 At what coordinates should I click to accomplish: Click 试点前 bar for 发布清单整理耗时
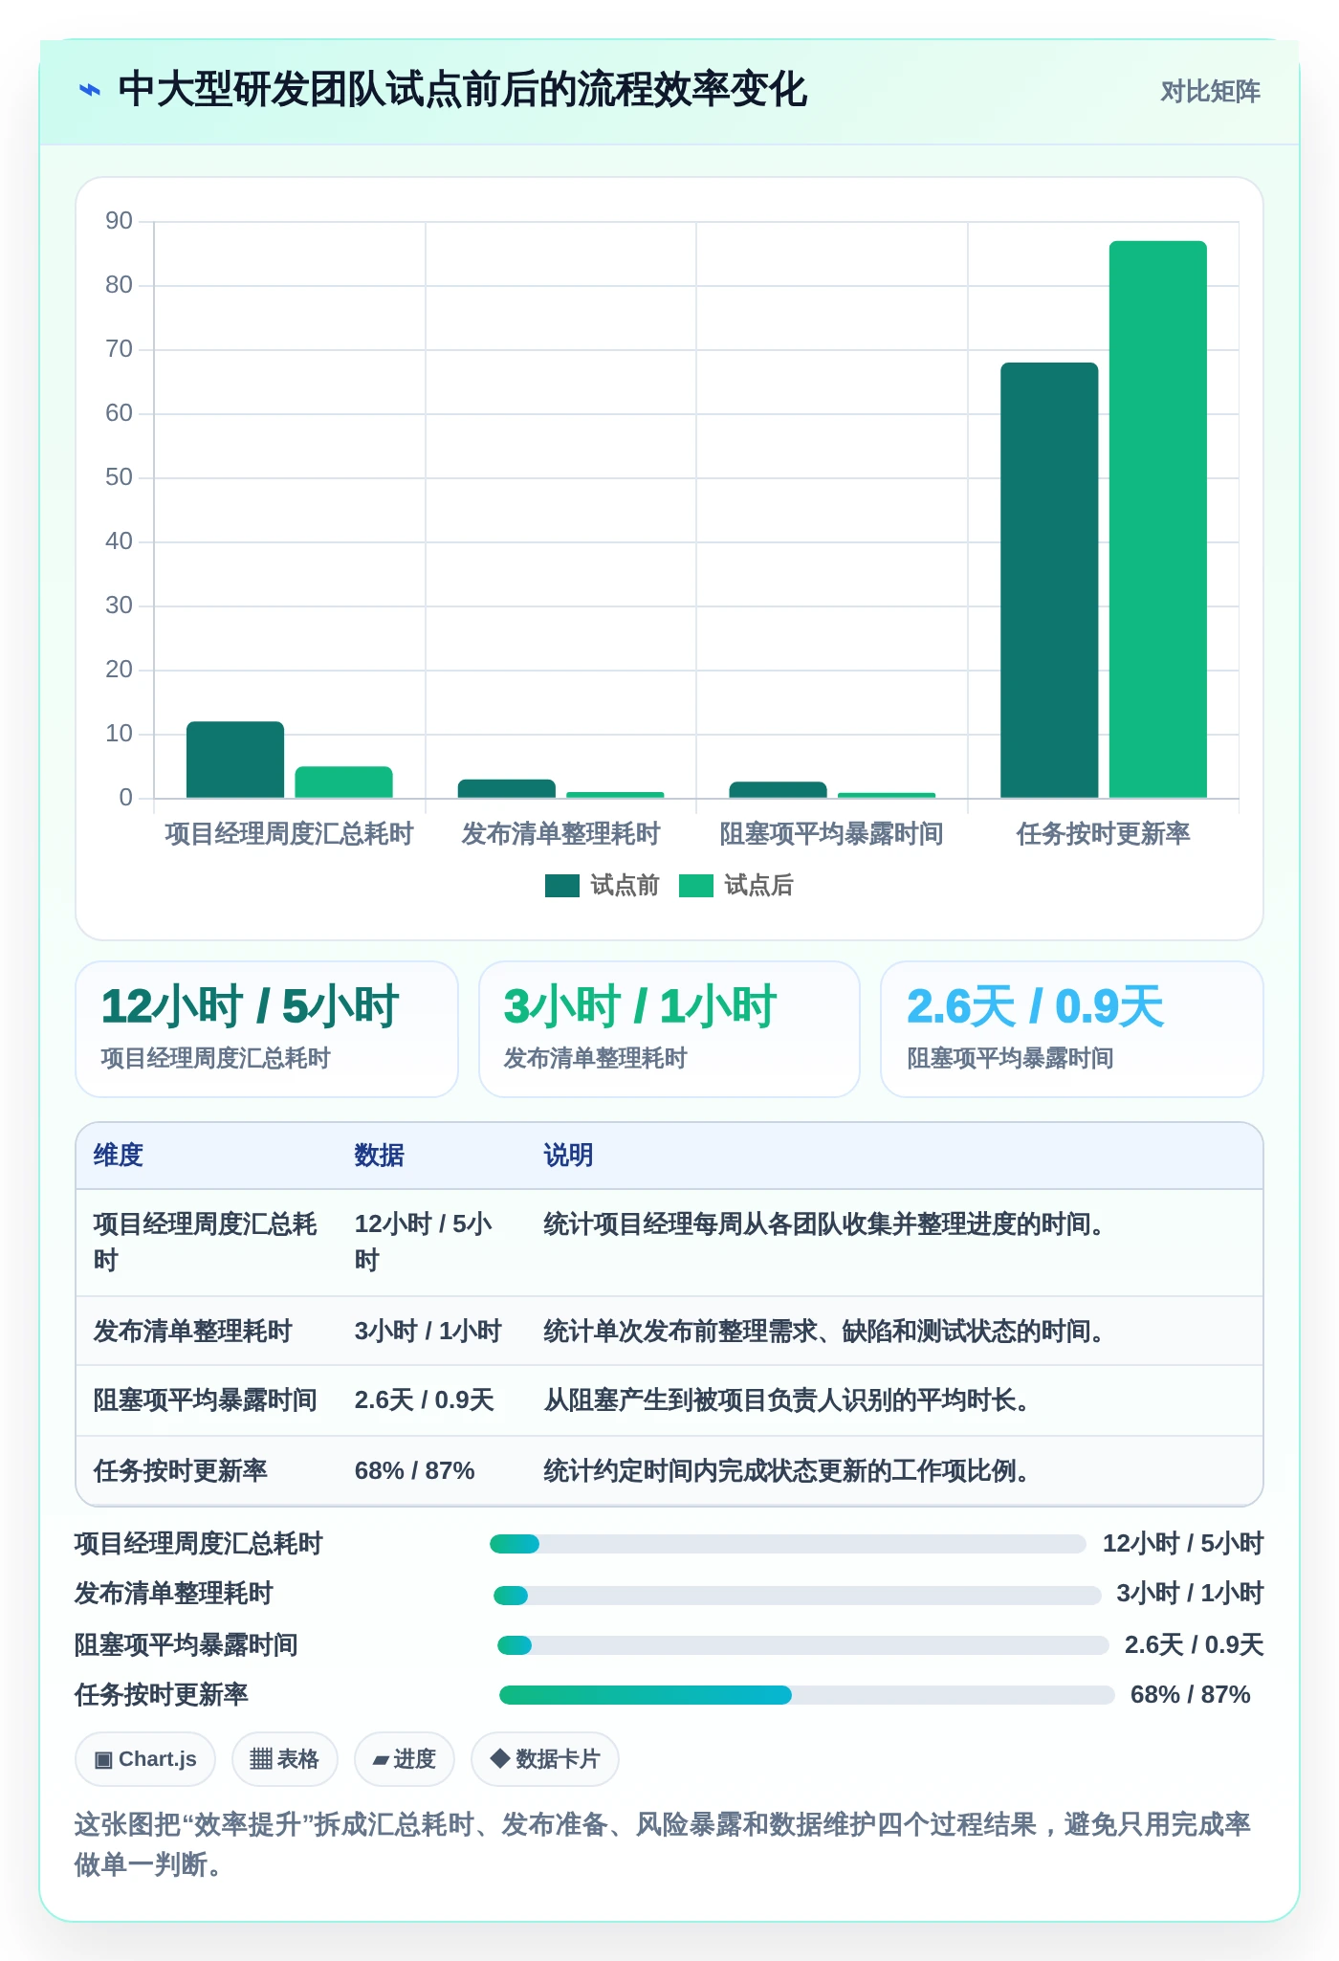tap(507, 788)
